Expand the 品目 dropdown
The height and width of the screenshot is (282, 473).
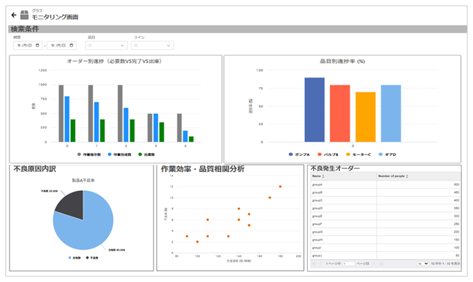click(107, 46)
